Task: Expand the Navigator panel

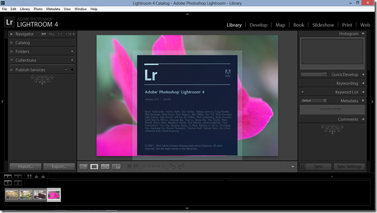Action: coord(11,34)
